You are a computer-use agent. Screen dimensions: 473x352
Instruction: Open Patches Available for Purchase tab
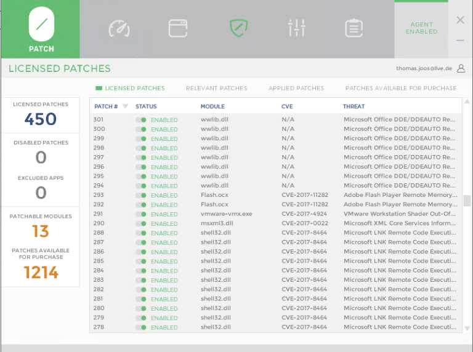click(x=400, y=88)
